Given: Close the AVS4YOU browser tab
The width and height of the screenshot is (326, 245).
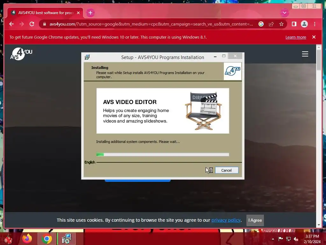Looking at the screenshot, I should pyautogui.click(x=78, y=13).
